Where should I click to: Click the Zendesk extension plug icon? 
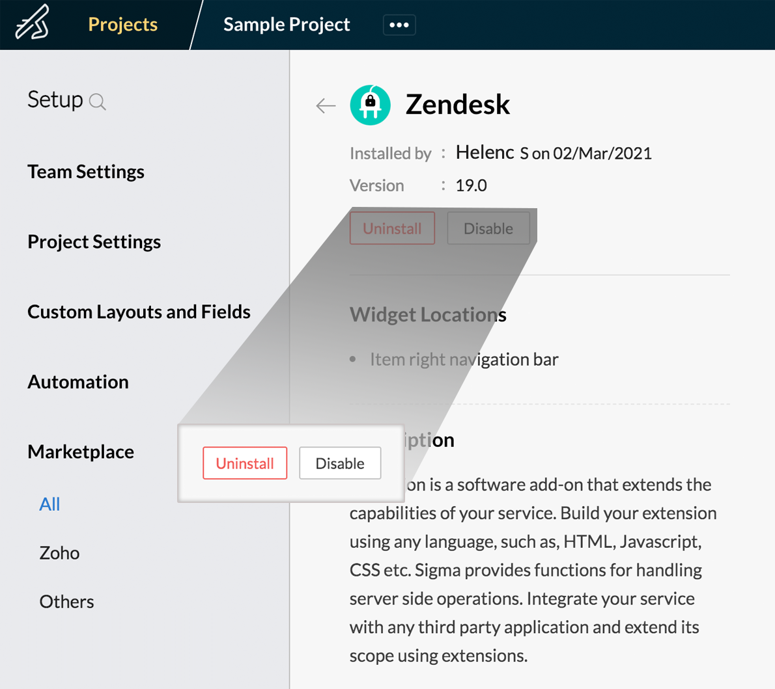click(x=370, y=105)
